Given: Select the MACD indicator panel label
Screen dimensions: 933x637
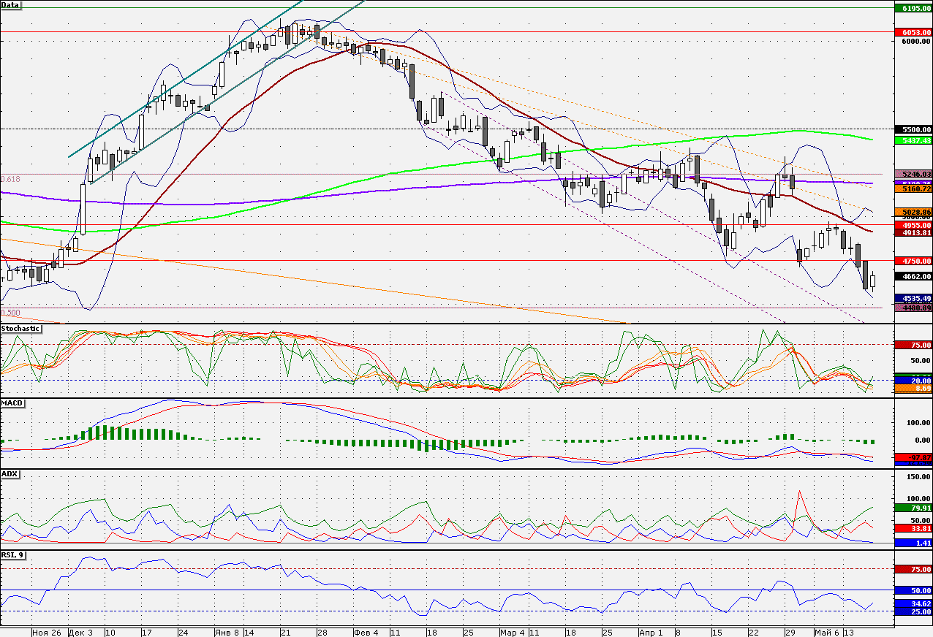Looking at the screenshot, I should point(12,403).
